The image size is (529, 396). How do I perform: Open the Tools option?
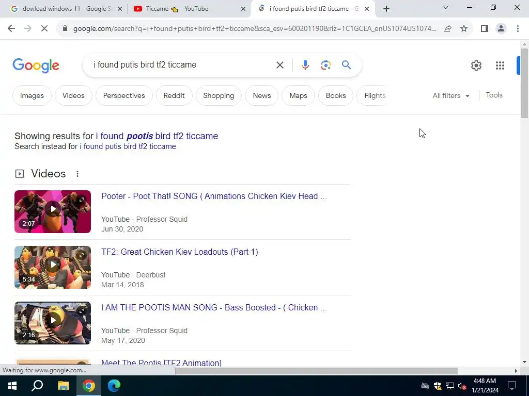pos(494,95)
